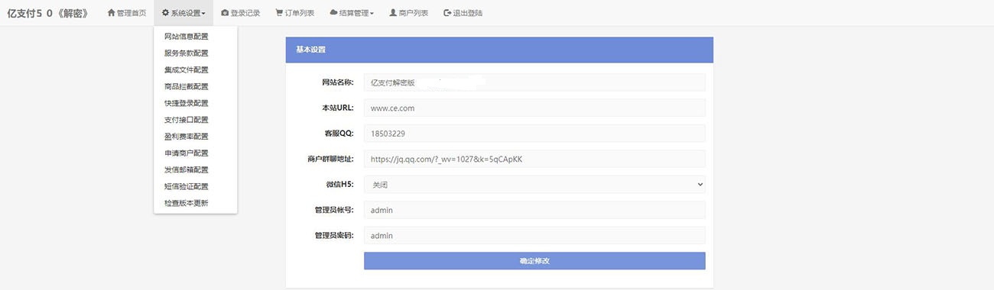
Task: Click the cloud icon beside 结算管理
Action: click(x=334, y=13)
